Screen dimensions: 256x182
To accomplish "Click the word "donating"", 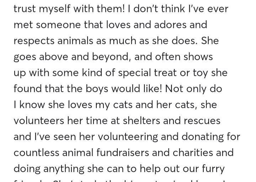I will [203, 137].
